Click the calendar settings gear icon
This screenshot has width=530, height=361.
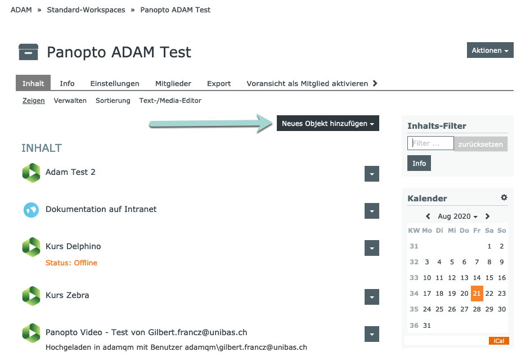click(x=504, y=198)
